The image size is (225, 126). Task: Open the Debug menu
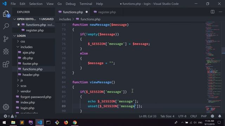(70, 4)
